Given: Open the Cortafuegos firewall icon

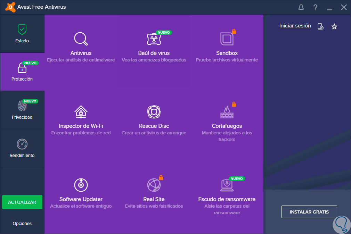Looking at the screenshot, I should click(227, 112).
